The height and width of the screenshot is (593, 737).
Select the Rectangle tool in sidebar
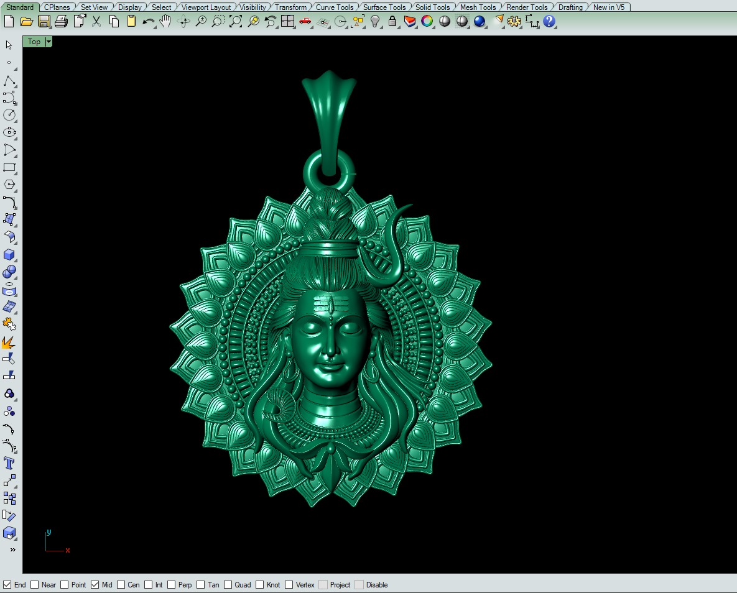(9, 167)
